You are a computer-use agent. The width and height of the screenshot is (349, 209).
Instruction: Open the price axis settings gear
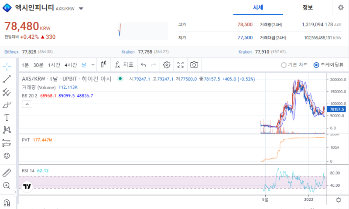pyautogui.click(x=339, y=200)
